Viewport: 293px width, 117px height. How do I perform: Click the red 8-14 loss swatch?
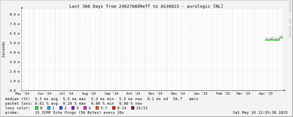pos(114,108)
